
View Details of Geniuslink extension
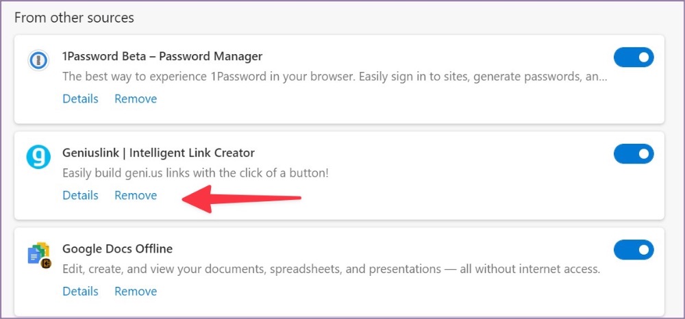80,195
